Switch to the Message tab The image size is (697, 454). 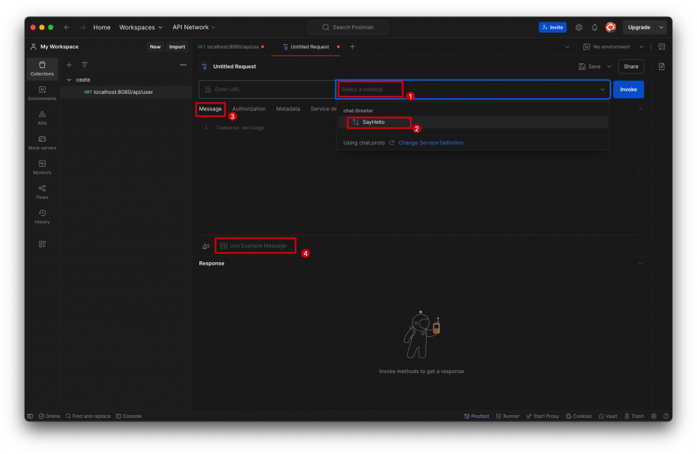[210, 109]
